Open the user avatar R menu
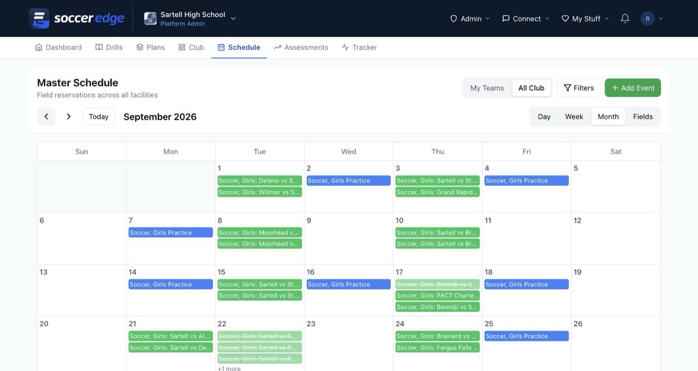The height and width of the screenshot is (371, 698). click(x=647, y=18)
